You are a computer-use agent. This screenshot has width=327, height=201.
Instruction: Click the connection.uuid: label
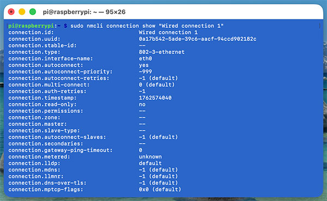click(34, 39)
